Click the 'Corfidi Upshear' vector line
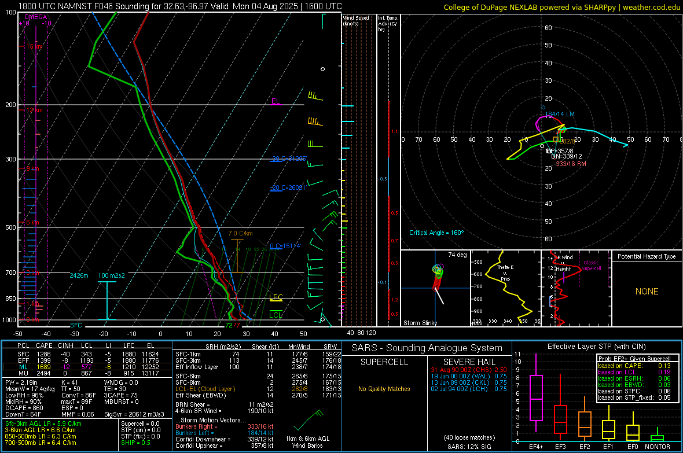 (x=225, y=445)
